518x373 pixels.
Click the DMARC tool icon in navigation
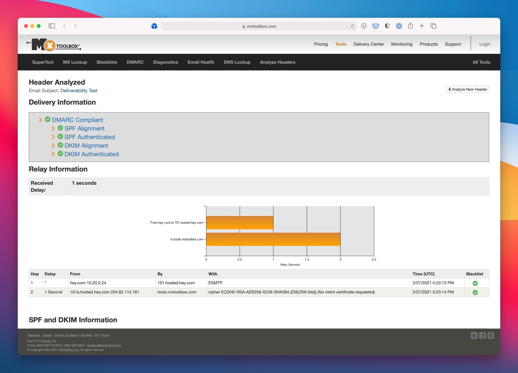pos(135,62)
